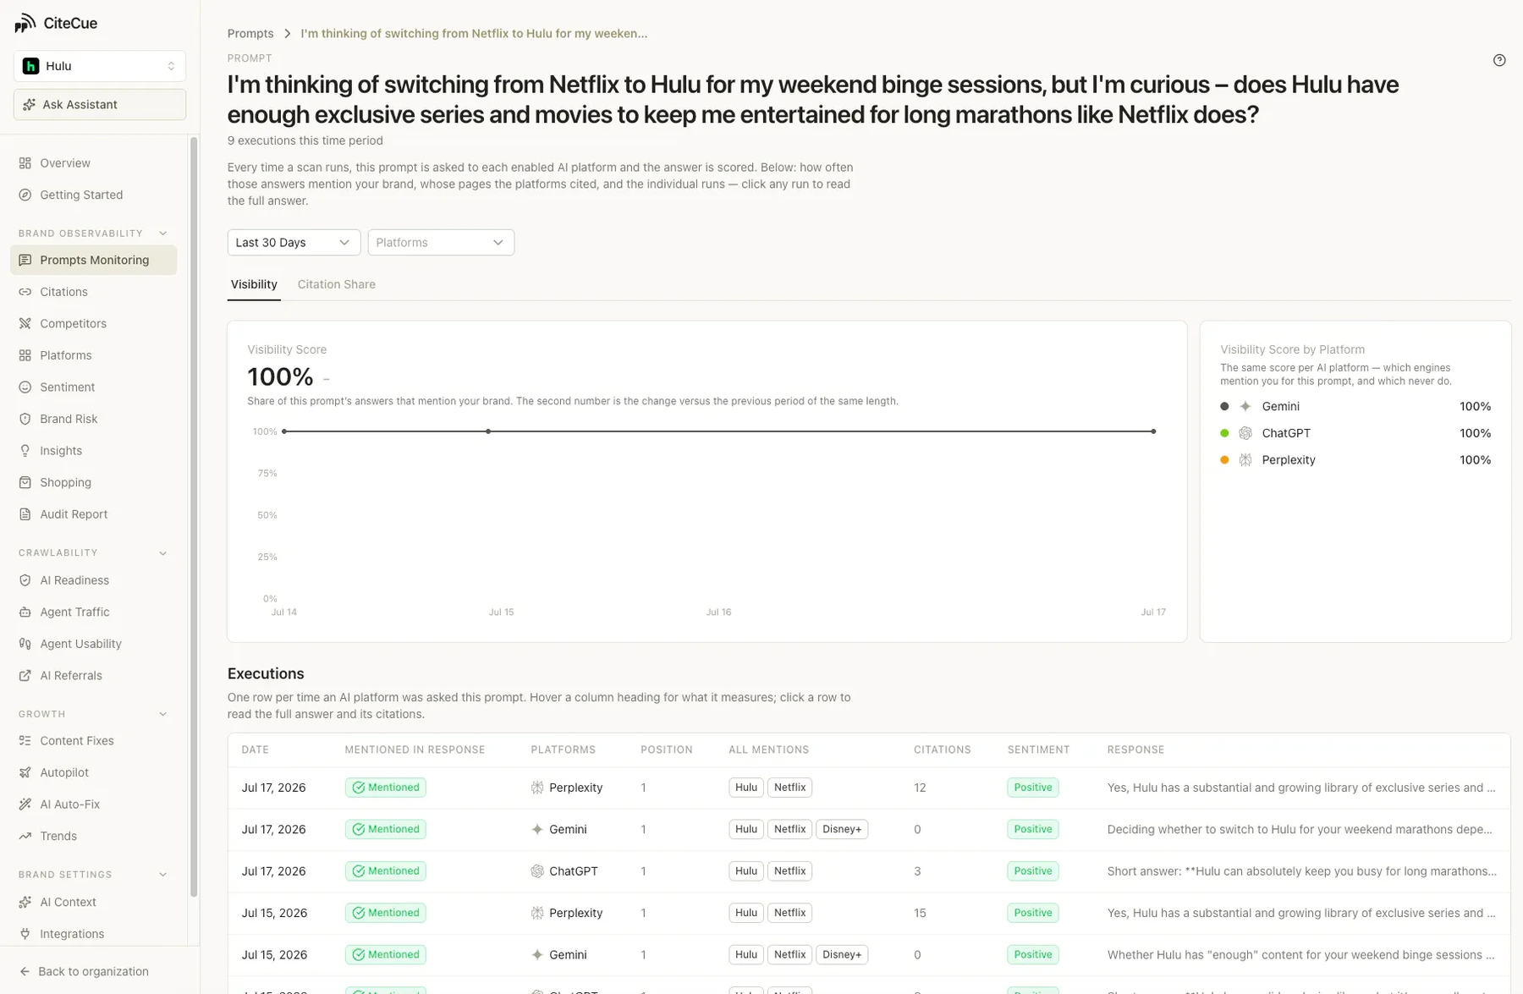The width and height of the screenshot is (1523, 994).
Task: Collapse the Growth section
Action: [x=163, y=714]
